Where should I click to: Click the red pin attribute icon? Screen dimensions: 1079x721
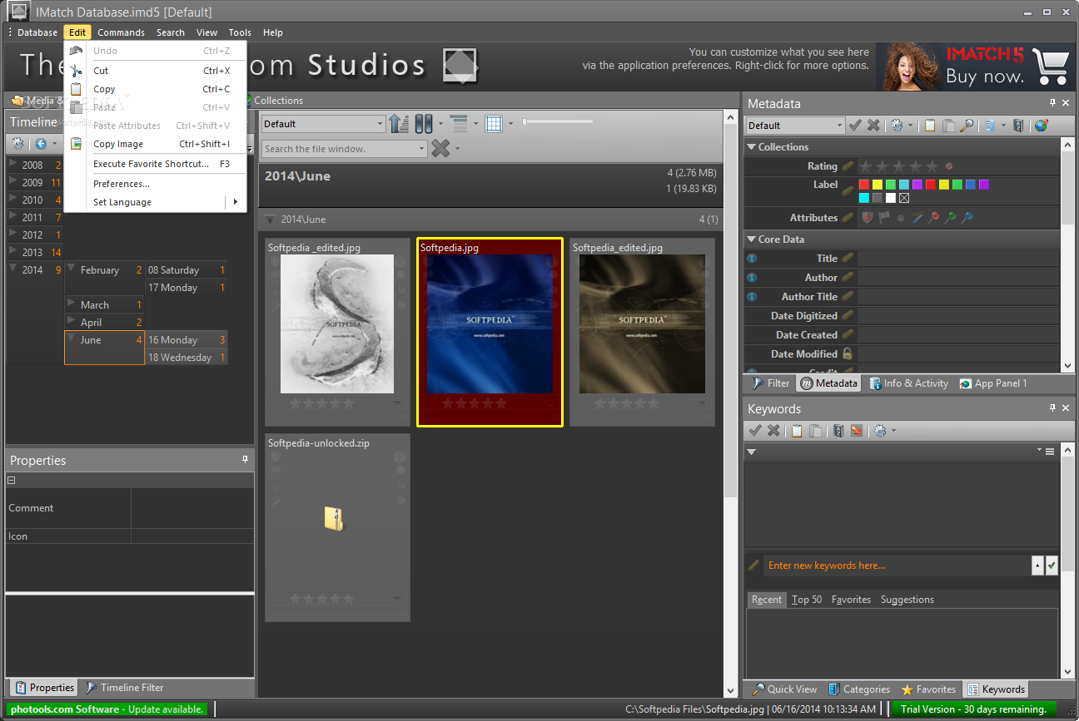tap(934, 218)
